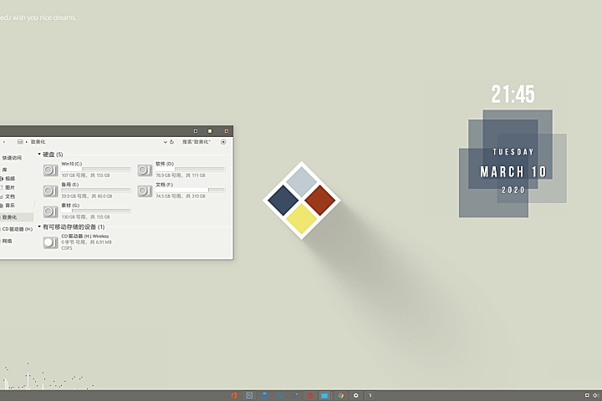
Task: Click the breadcrumb arrow before 致美化
Action: tap(27, 142)
